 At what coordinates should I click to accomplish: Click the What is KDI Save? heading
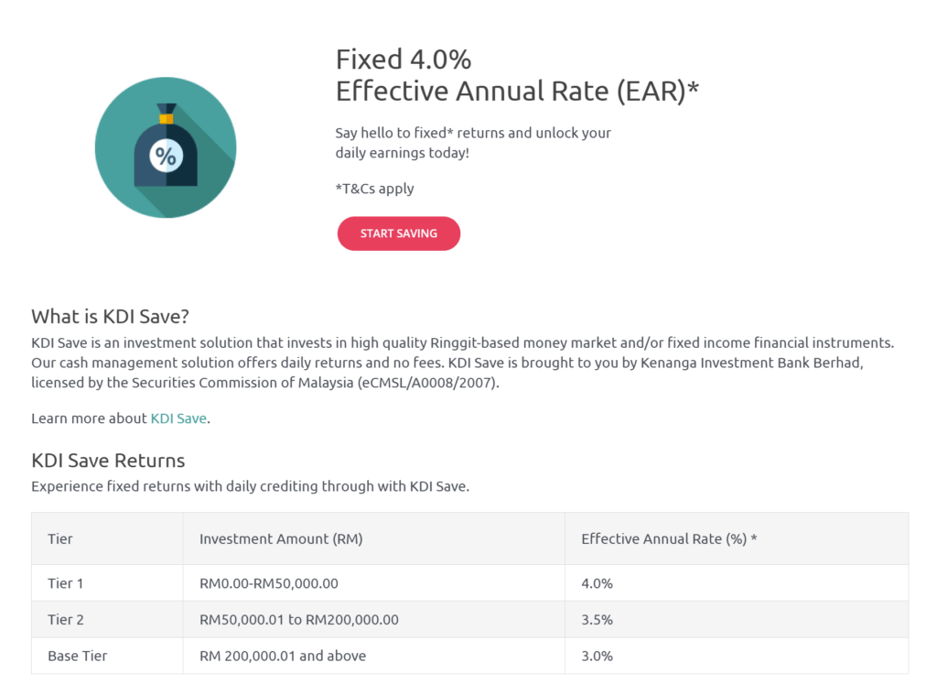[x=110, y=317]
